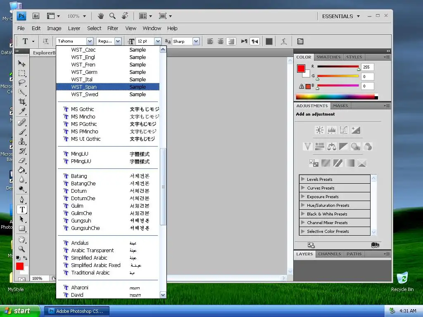Open the font family dropdown arrow

90,41
